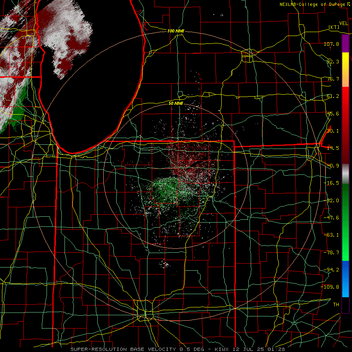The image size is (352, 352).
Task: Pick the black TH segment of the color bar
Action: (x=345, y=305)
